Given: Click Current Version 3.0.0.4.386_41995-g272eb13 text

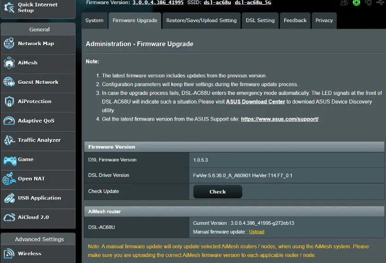Looking at the screenshot, I should [x=244, y=223].
